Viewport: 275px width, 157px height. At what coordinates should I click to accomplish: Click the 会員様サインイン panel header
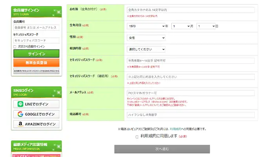pos(36,12)
